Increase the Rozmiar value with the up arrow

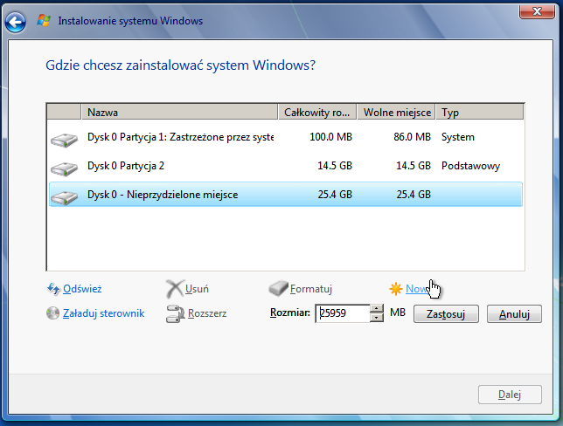(376, 309)
